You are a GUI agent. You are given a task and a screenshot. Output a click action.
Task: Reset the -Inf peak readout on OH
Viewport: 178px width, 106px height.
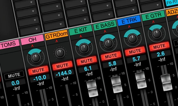(41, 84)
